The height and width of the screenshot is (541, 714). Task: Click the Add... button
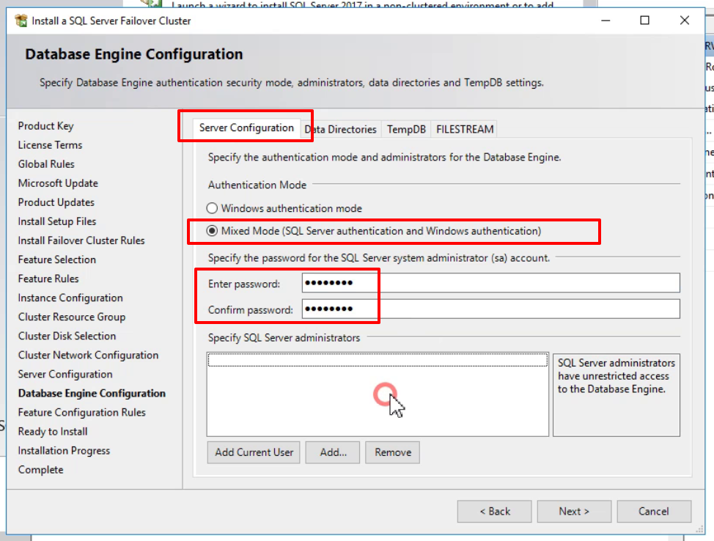point(333,452)
